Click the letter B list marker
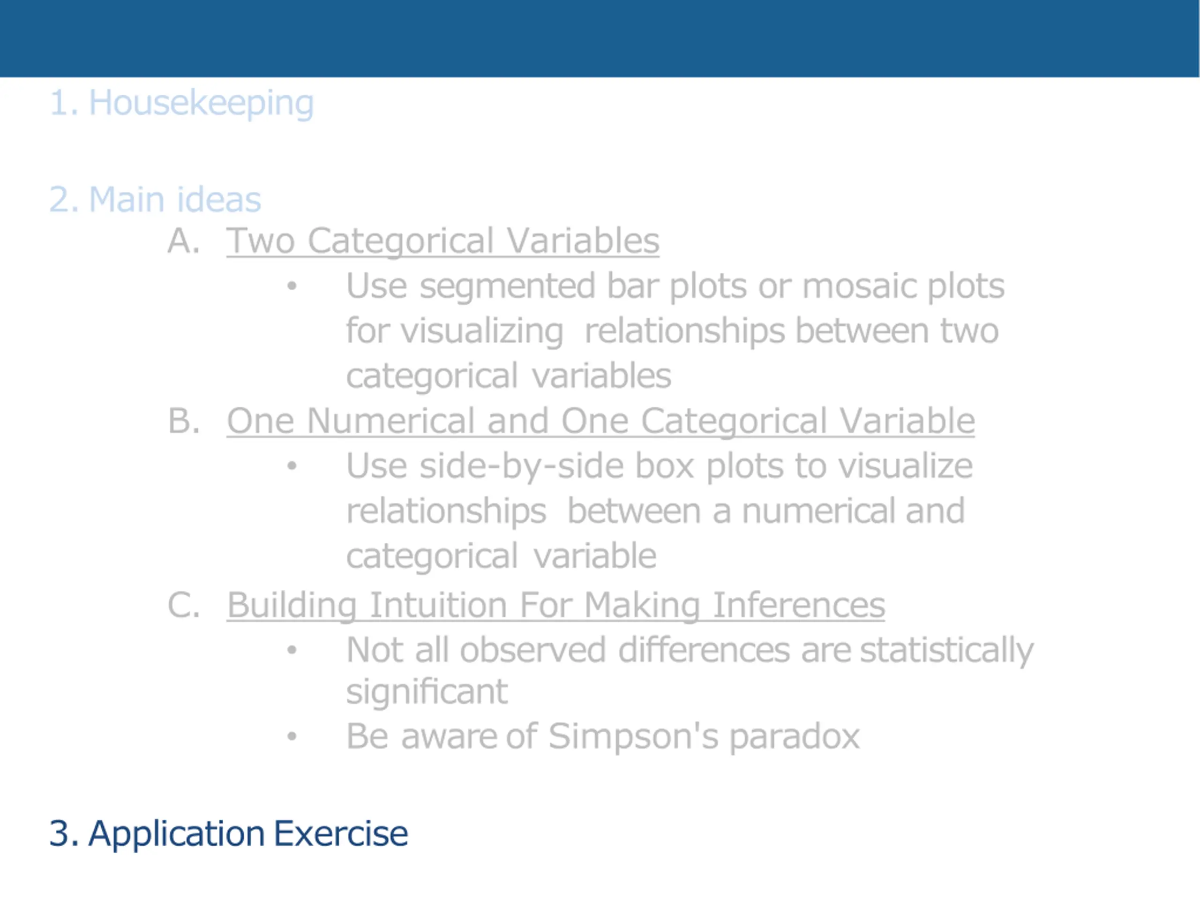This screenshot has width=1200, height=901. [183, 420]
